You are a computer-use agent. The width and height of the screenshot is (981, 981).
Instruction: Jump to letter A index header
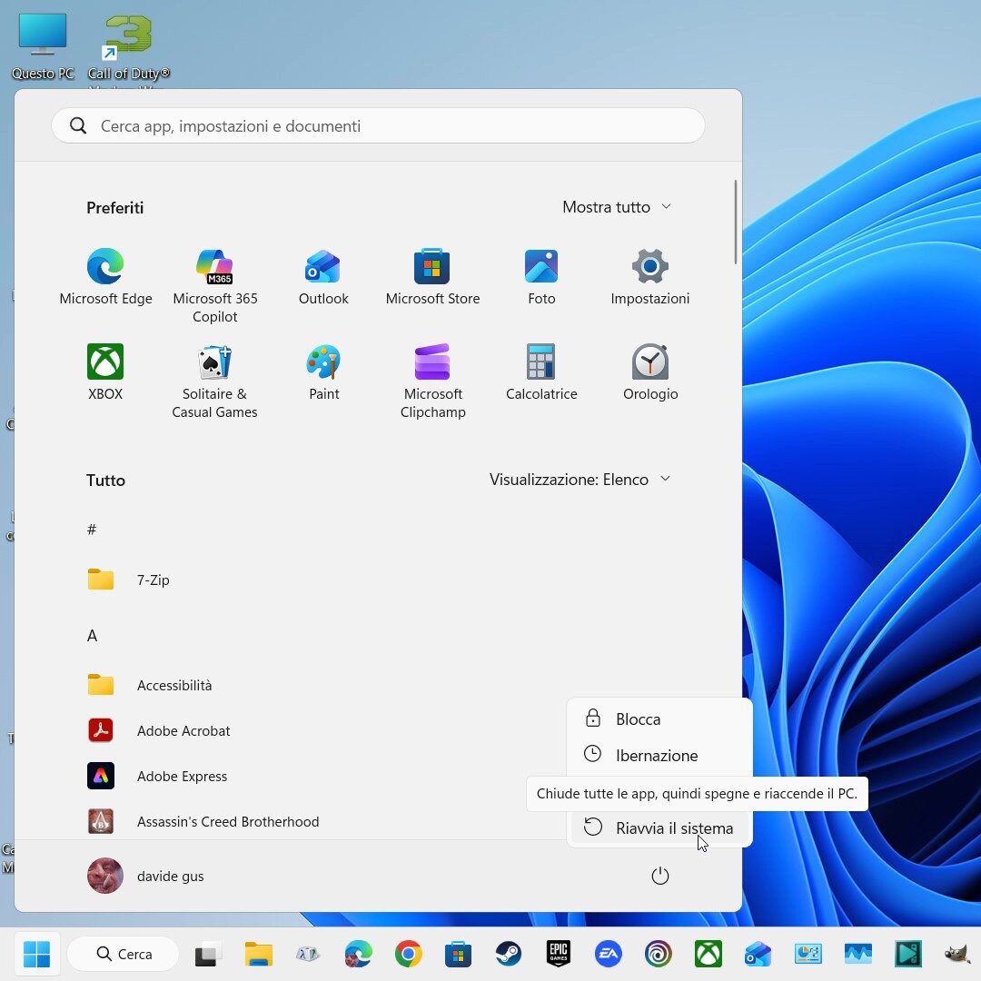click(92, 636)
